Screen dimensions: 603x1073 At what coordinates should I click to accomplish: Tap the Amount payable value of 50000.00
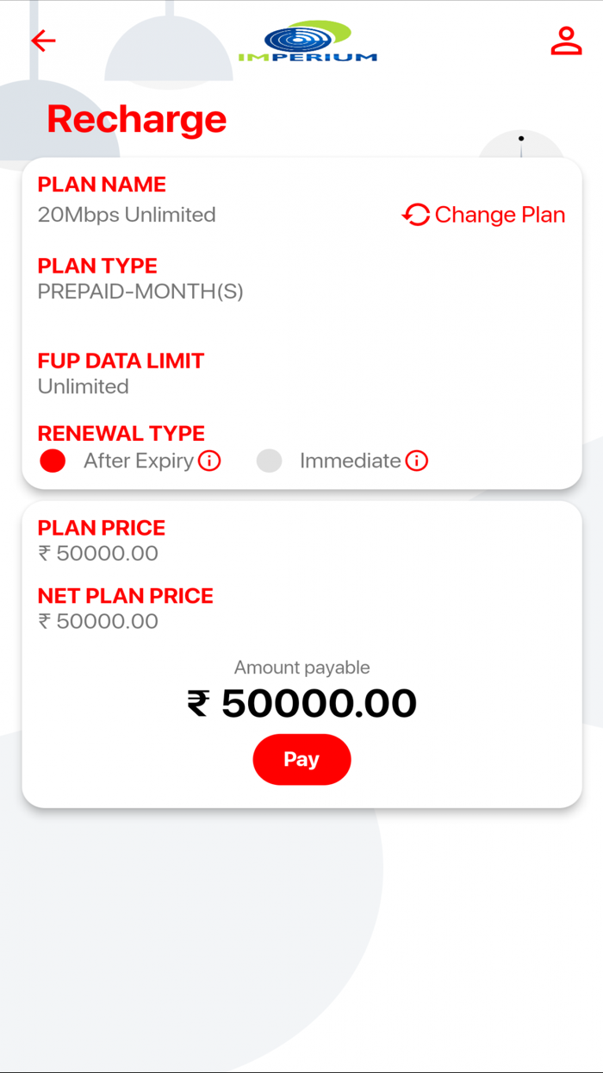coord(302,701)
